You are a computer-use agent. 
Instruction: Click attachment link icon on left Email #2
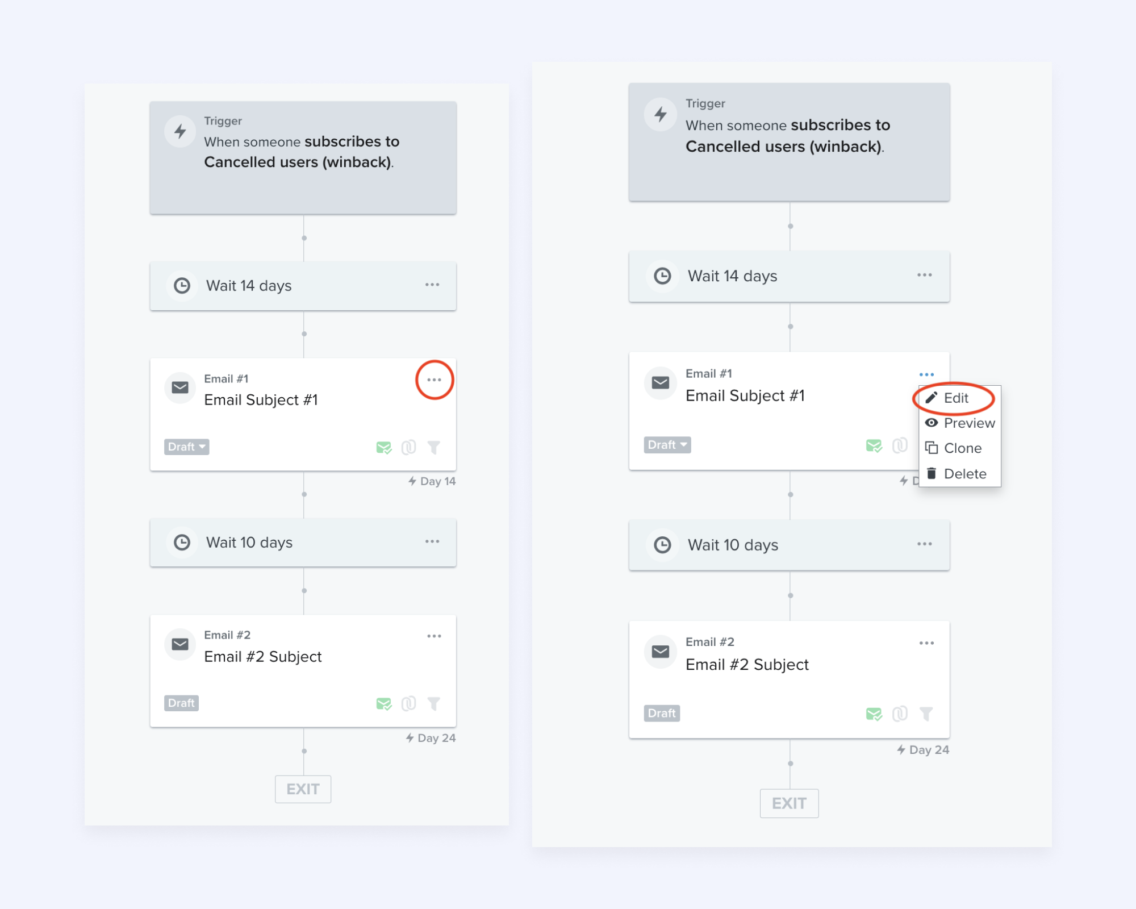point(409,704)
